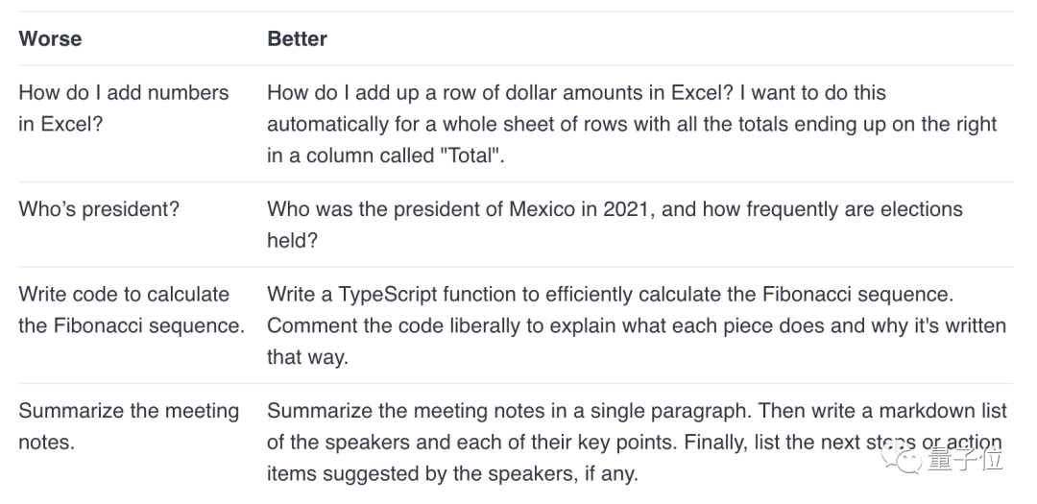Click the better Excel dollar amounts prompt text
1037x504 pixels.
[632, 124]
